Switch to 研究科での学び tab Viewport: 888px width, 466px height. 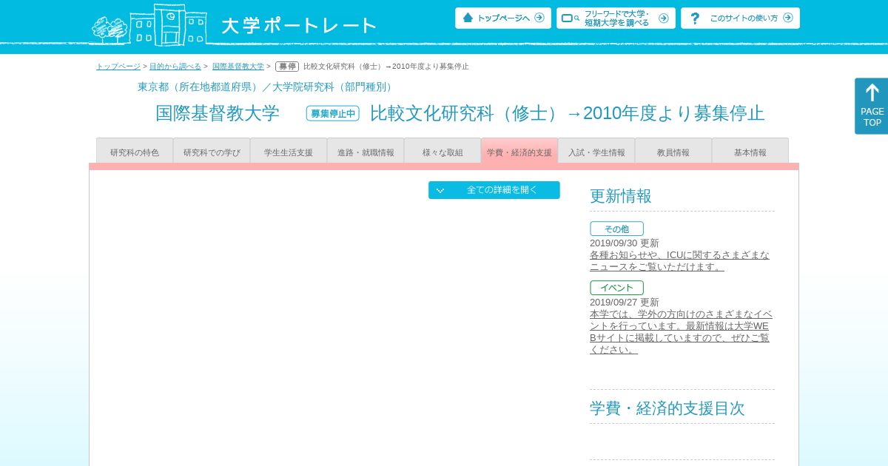212,151
